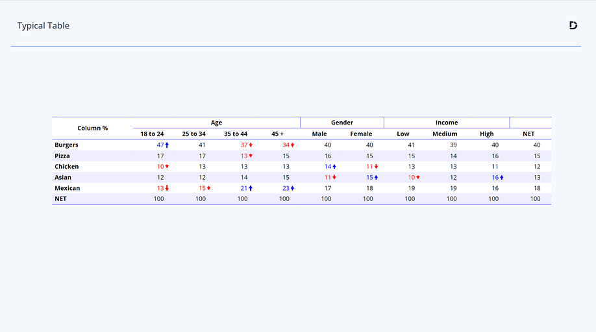This screenshot has width=596, height=332.
Task: Click the red down arrow beside Pizza 35 to 44
Action: click(x=251, y=156)
